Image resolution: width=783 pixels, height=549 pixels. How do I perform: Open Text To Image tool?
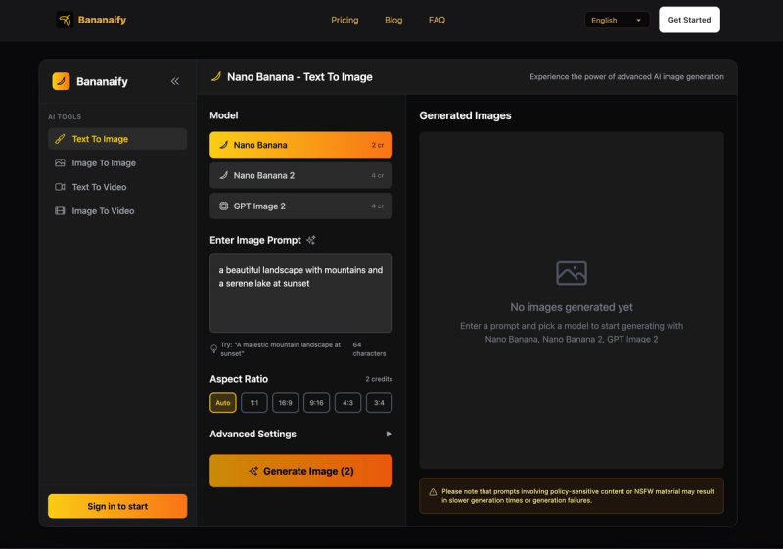[x=117, y=139]
